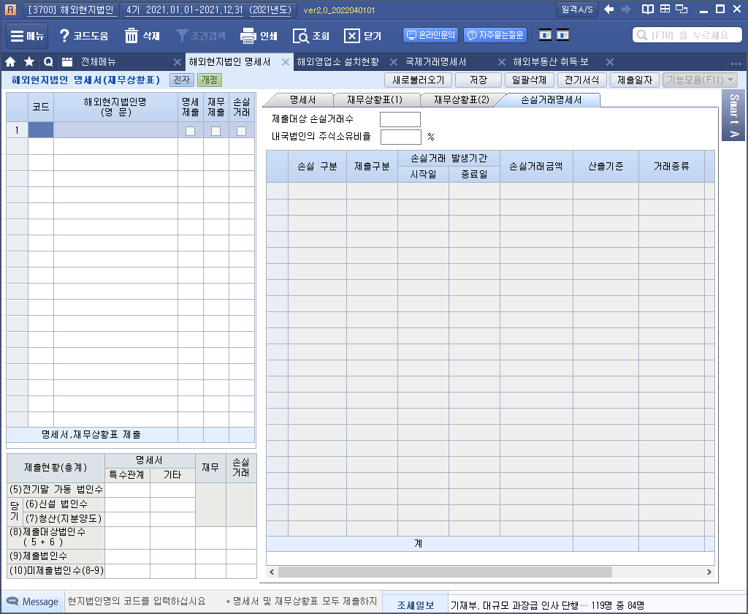Close the 해외부동산 취득·보 tab
This screenshot has height=614, width=748.
(610, 62)
